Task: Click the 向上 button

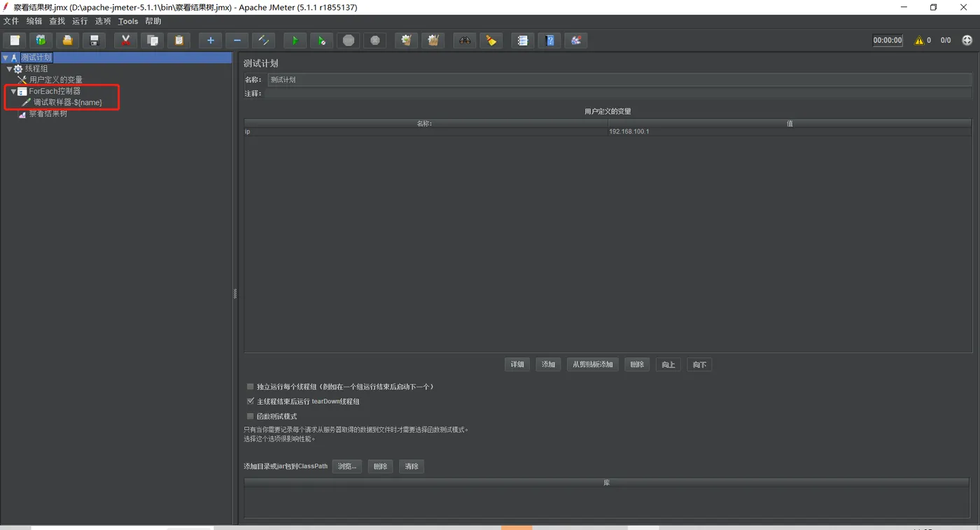Action: tap(668, 364)
